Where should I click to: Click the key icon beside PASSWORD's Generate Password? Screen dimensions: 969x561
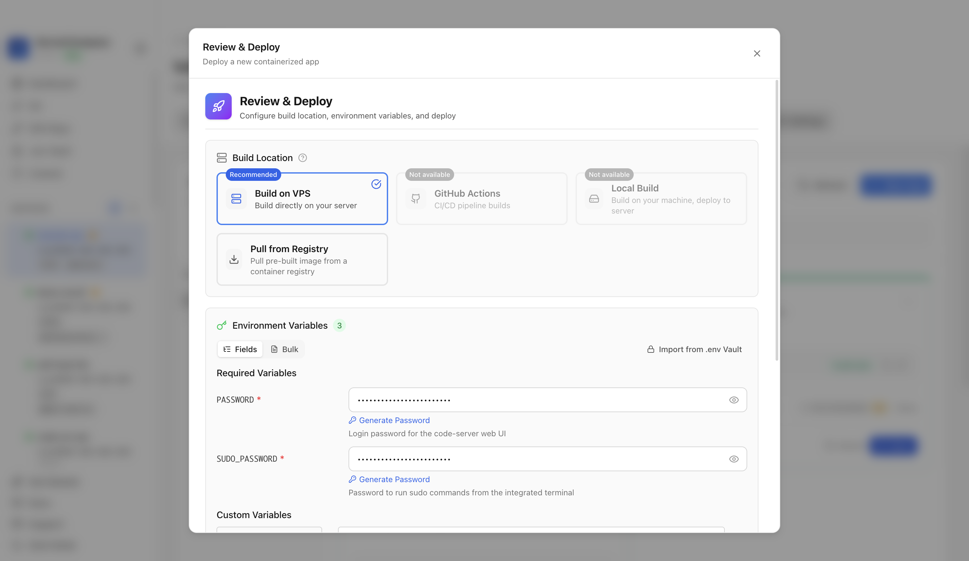click(352, 420)
